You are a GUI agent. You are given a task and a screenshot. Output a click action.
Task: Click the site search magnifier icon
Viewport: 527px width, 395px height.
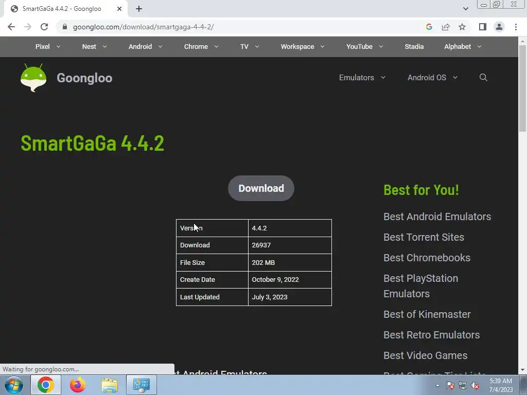click(483, 78)
